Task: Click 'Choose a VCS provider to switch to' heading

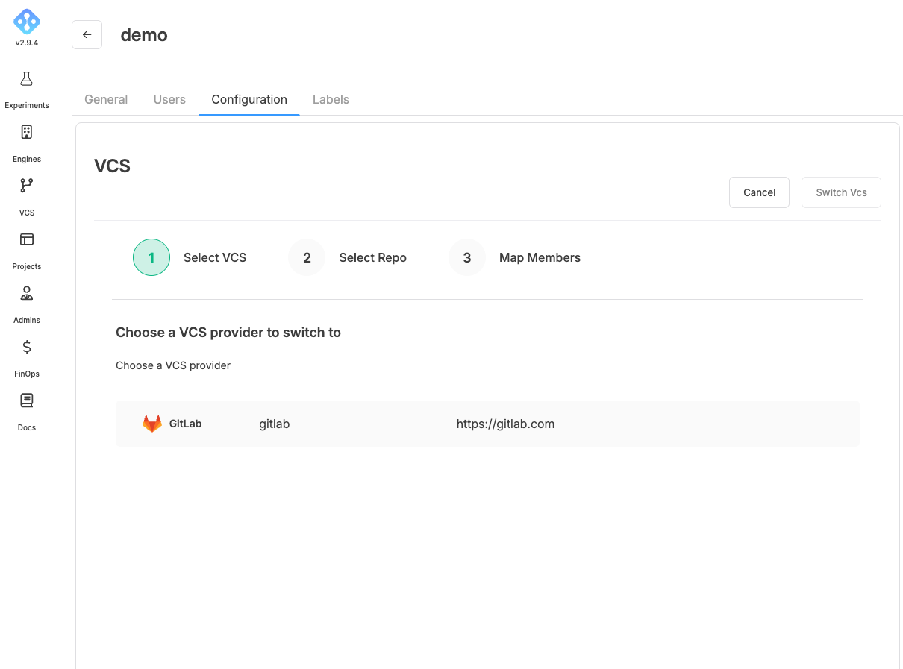Action: (228, 333)
